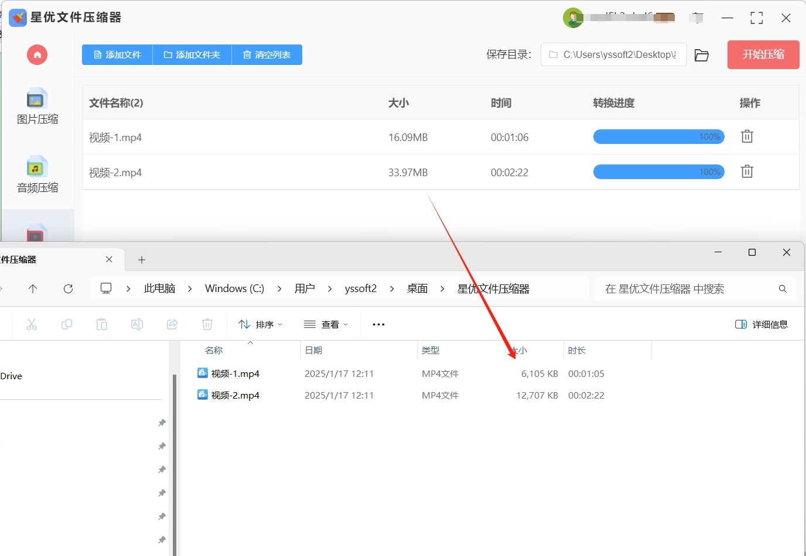
Task: Open 图片压缩 image compression tool
Action: 37,106
